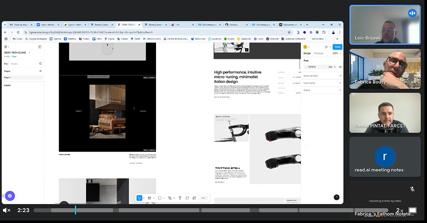Viewport: 427px width, 223px height.
Task: Select the Move tool in Figma toolbar
Action: [x=139, y=198]
